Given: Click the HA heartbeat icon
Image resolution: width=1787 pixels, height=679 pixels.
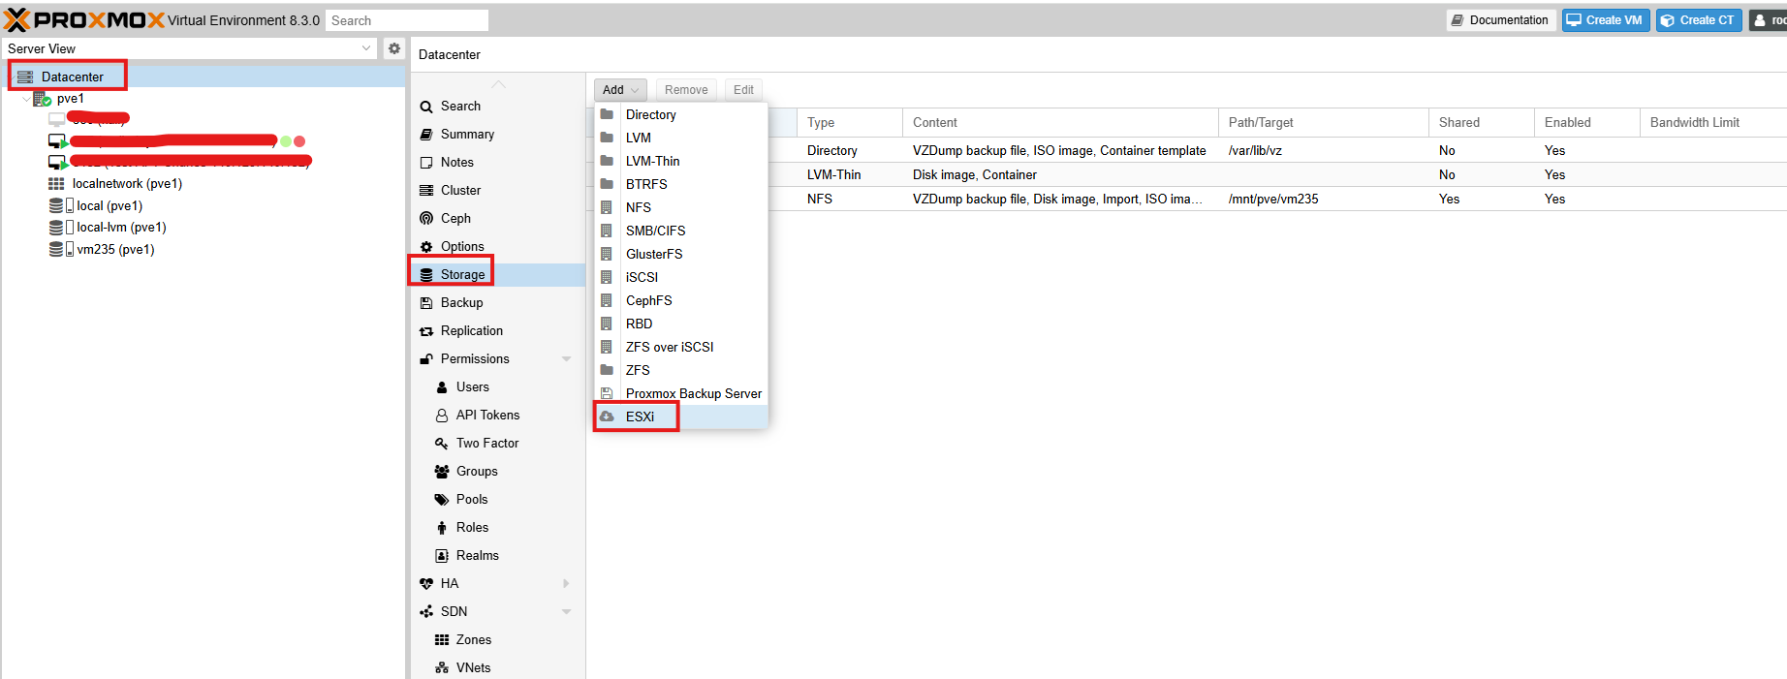Looking at the screenshot, I should (x=426, y=584).
